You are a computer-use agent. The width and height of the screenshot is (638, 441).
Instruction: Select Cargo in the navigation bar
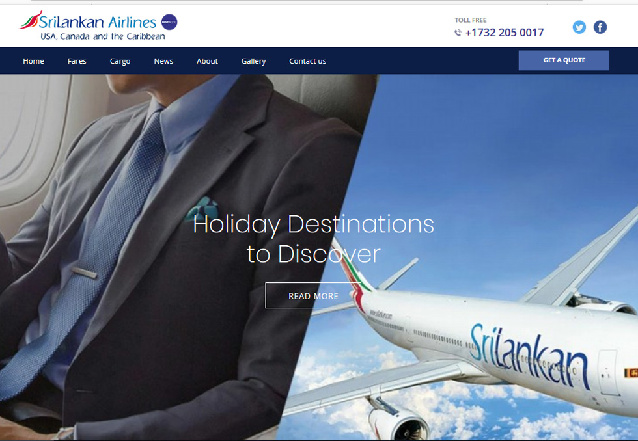pyautogui.click(x=120, y=61)
